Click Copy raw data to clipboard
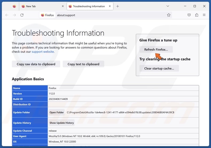 36,64
